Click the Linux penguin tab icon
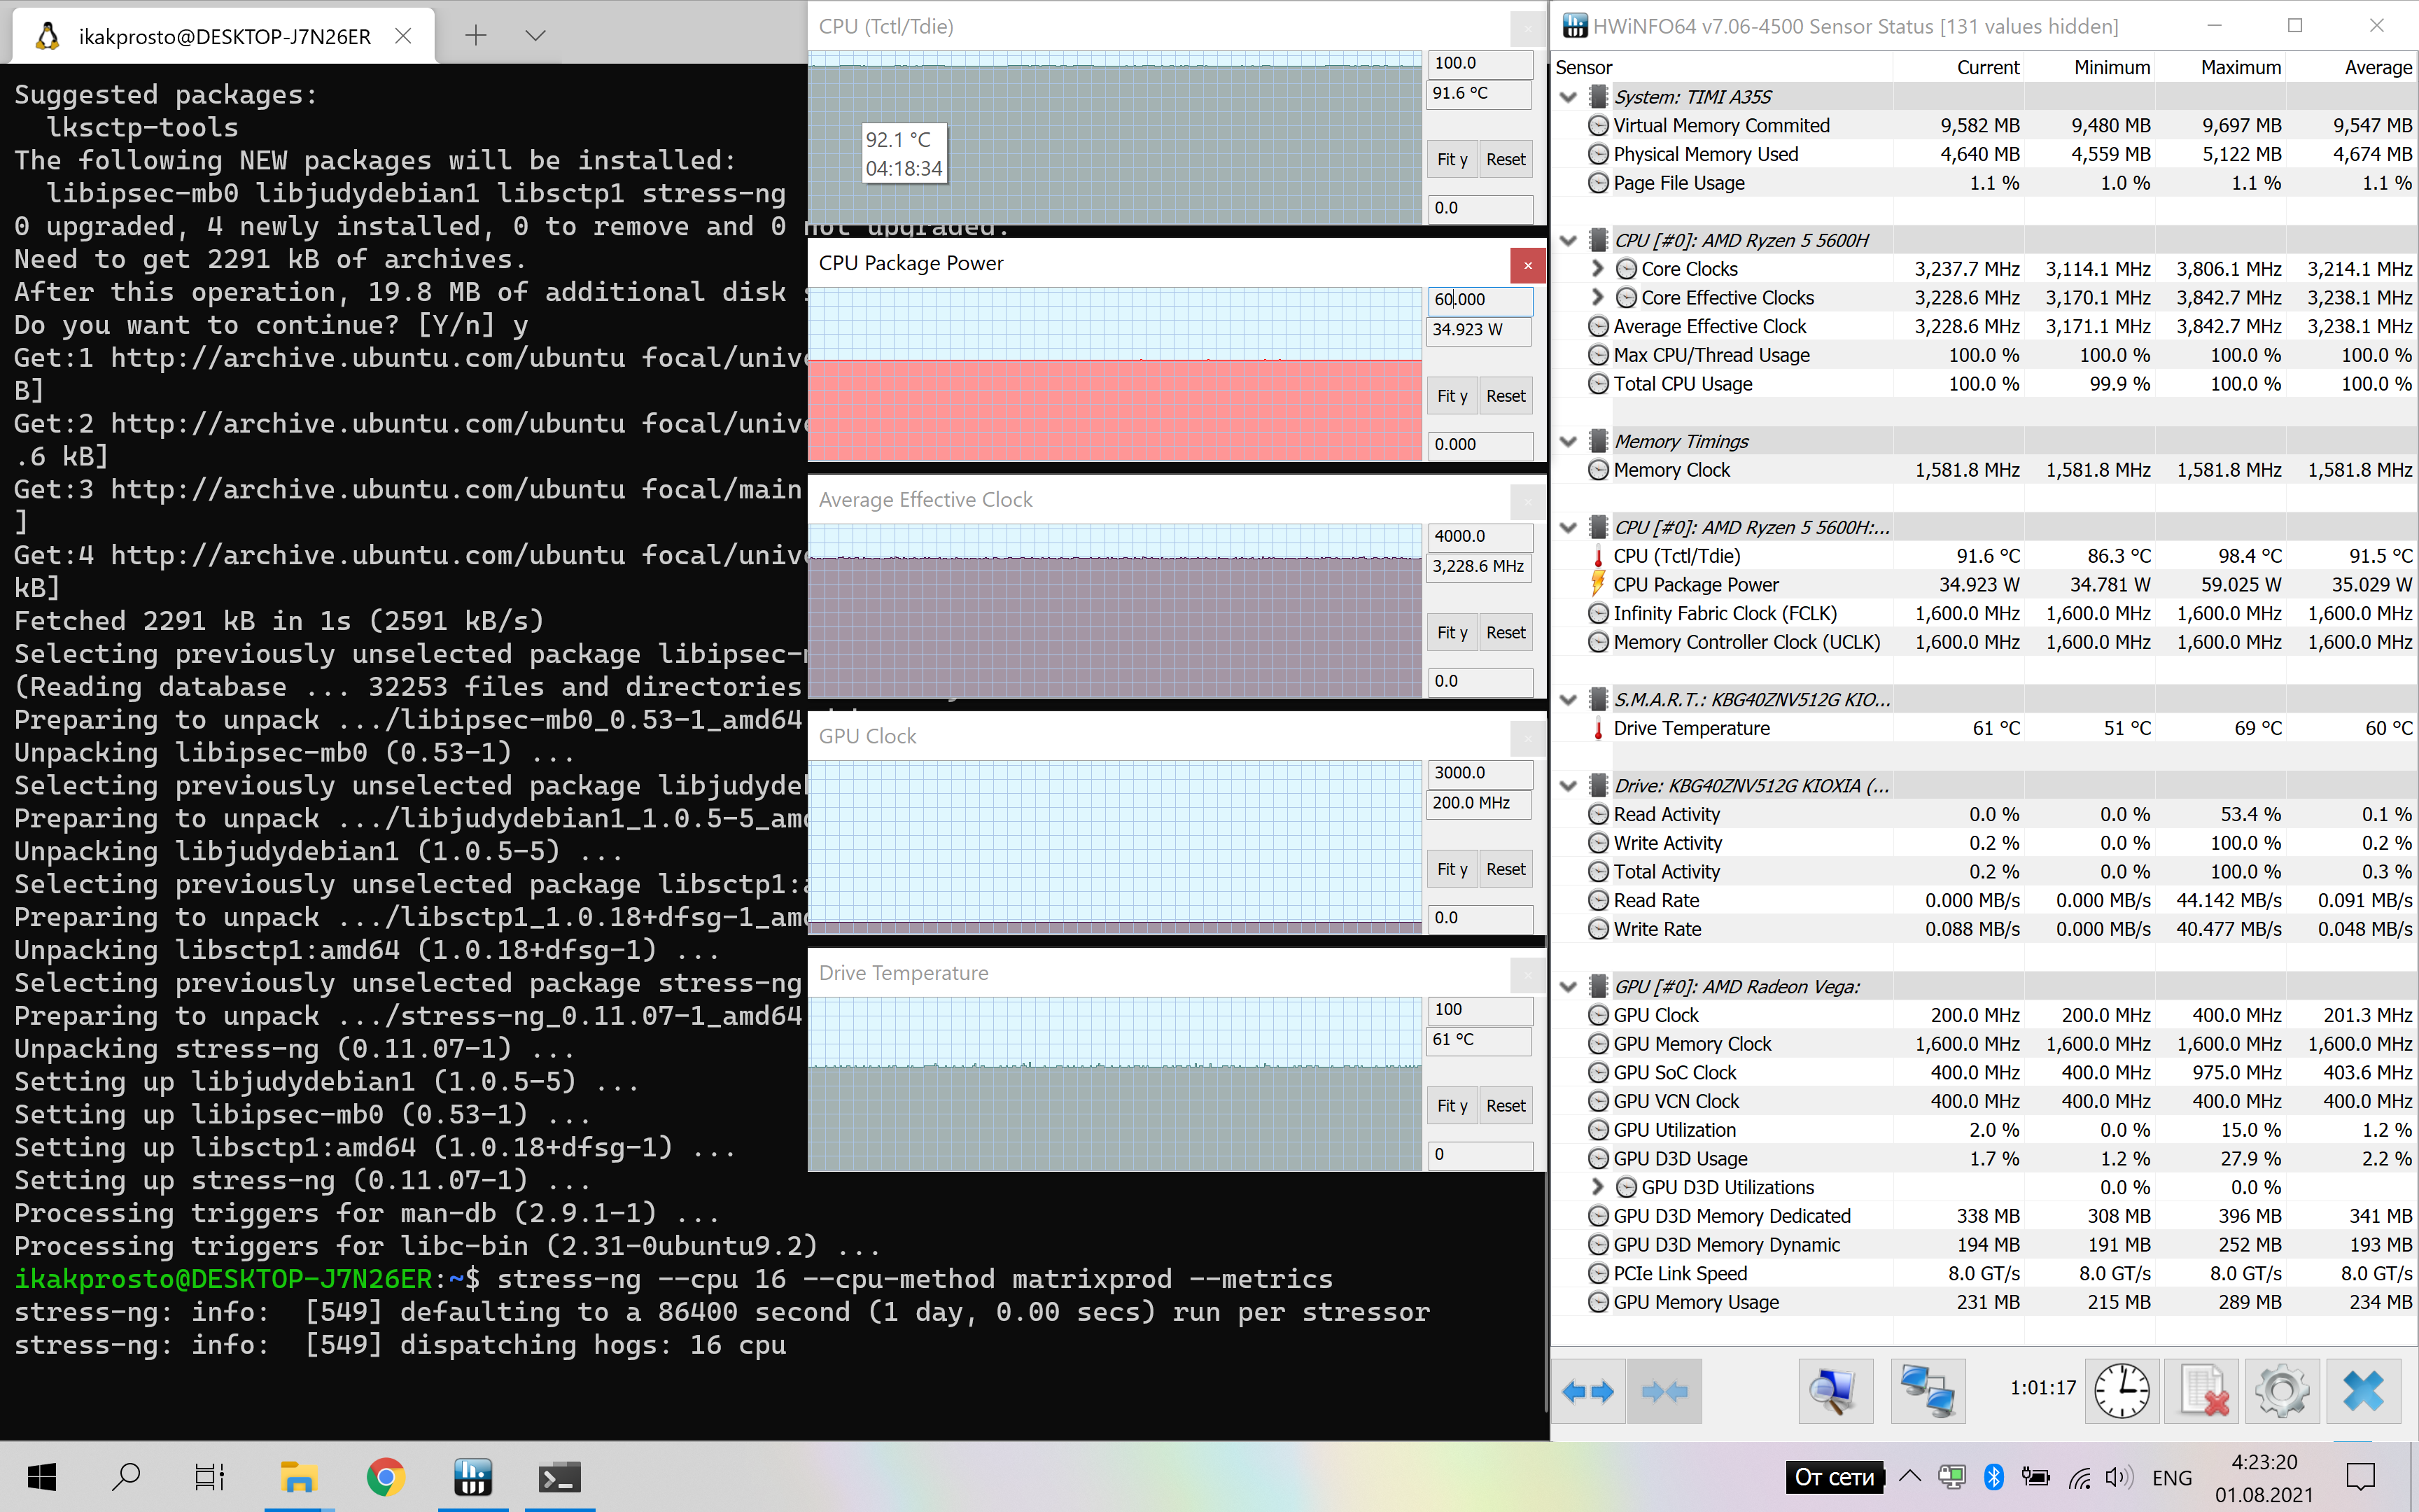Screen dimensions: 2419x1512 [x=47, y=36]
